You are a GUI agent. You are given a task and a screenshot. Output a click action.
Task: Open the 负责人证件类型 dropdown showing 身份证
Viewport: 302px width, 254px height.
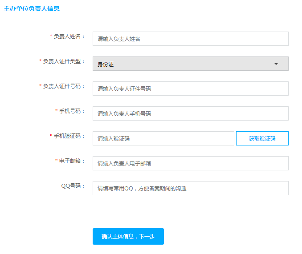click(x=191, y=64)
